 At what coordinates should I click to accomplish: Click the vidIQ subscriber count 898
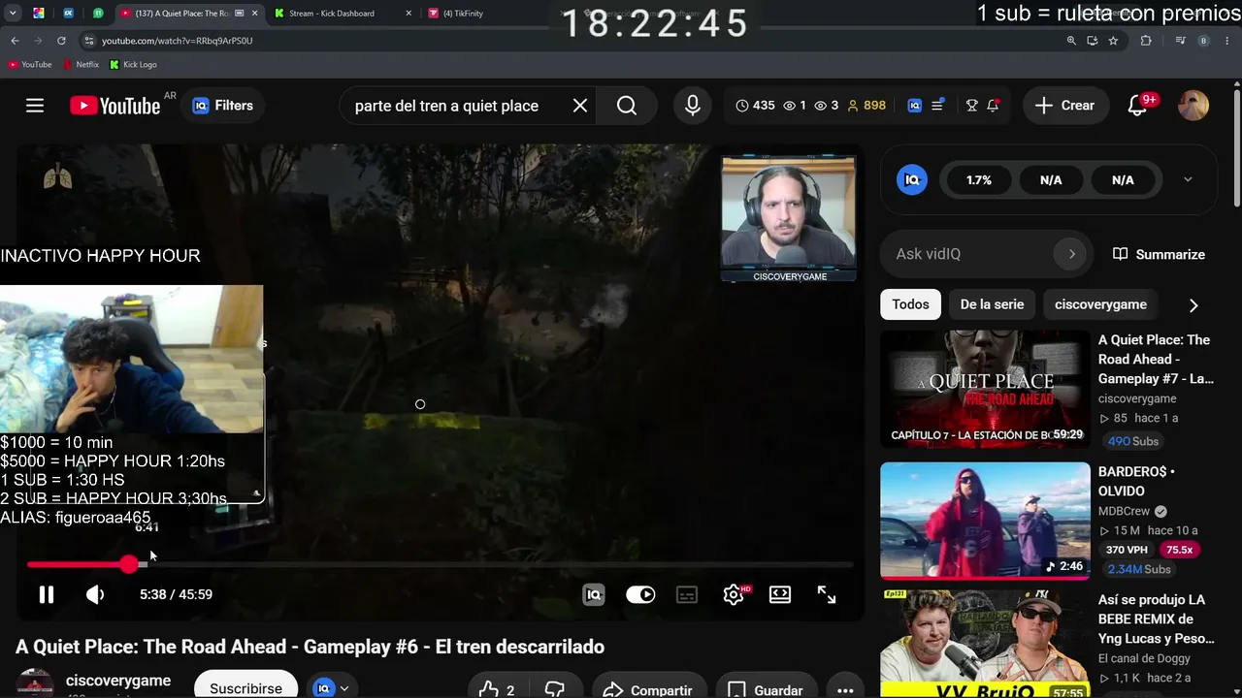[x=866, y=106]
